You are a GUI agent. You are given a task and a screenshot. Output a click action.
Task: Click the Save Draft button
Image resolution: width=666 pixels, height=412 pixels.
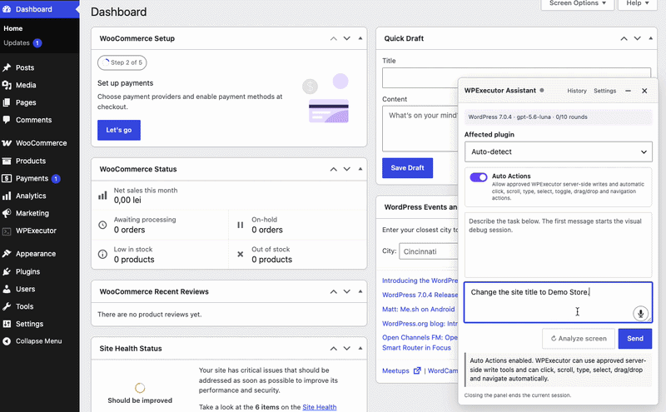point(407,168)
